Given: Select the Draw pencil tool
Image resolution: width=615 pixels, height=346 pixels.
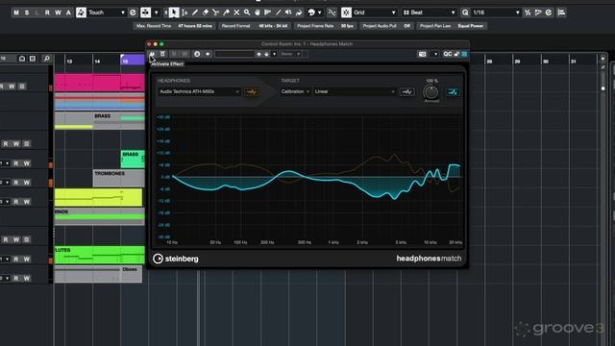Looking at the screenshot, I should (x=195, y=12).
